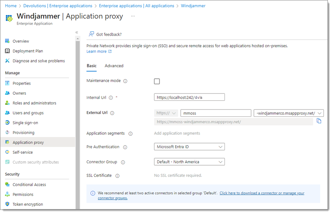Open Token encryption in the sidebar

(28, 204)
